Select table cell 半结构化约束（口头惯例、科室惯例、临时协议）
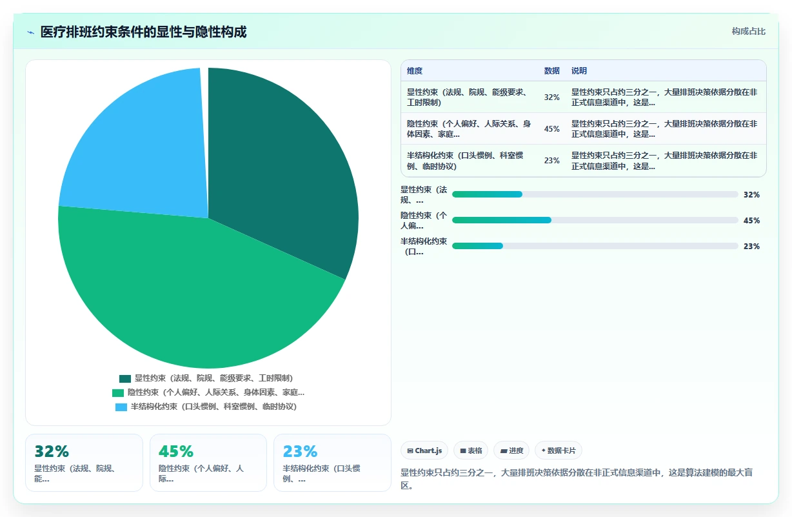792x517 pixels. (x=471, y=161)
